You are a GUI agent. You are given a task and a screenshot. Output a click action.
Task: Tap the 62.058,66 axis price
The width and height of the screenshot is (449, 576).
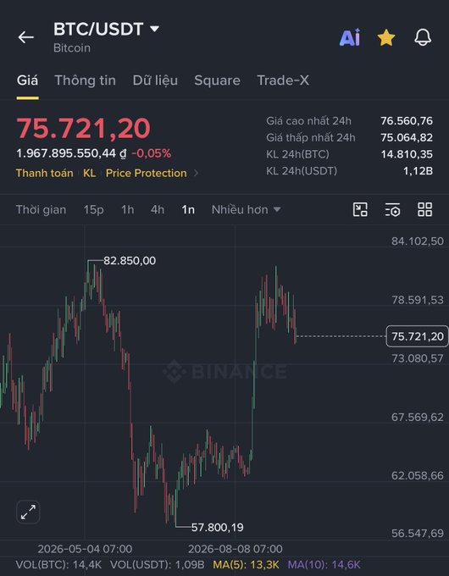pos(418,475)
